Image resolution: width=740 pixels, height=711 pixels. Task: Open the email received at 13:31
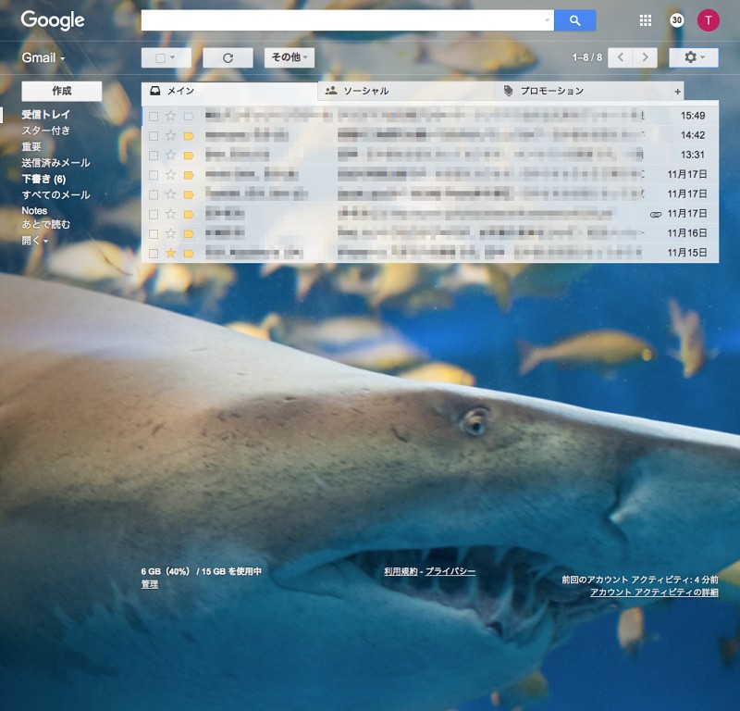coord(430,155)
